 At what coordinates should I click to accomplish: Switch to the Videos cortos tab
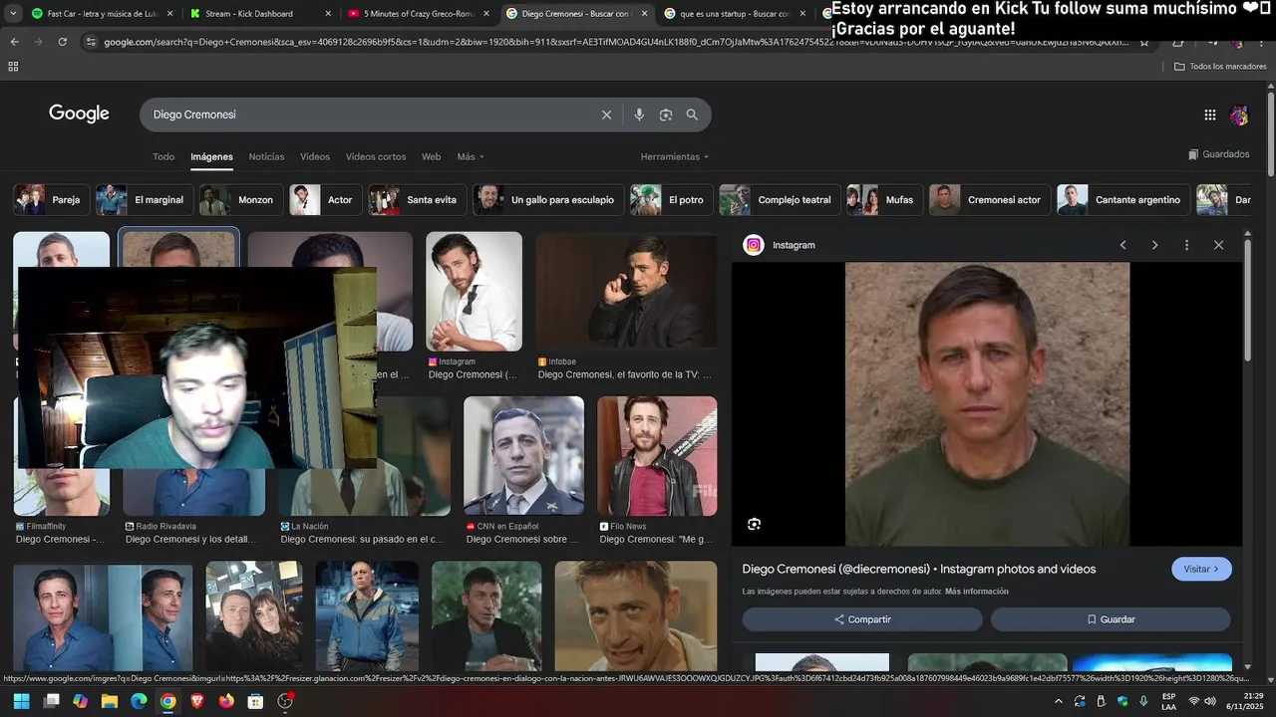coord(376,156)
